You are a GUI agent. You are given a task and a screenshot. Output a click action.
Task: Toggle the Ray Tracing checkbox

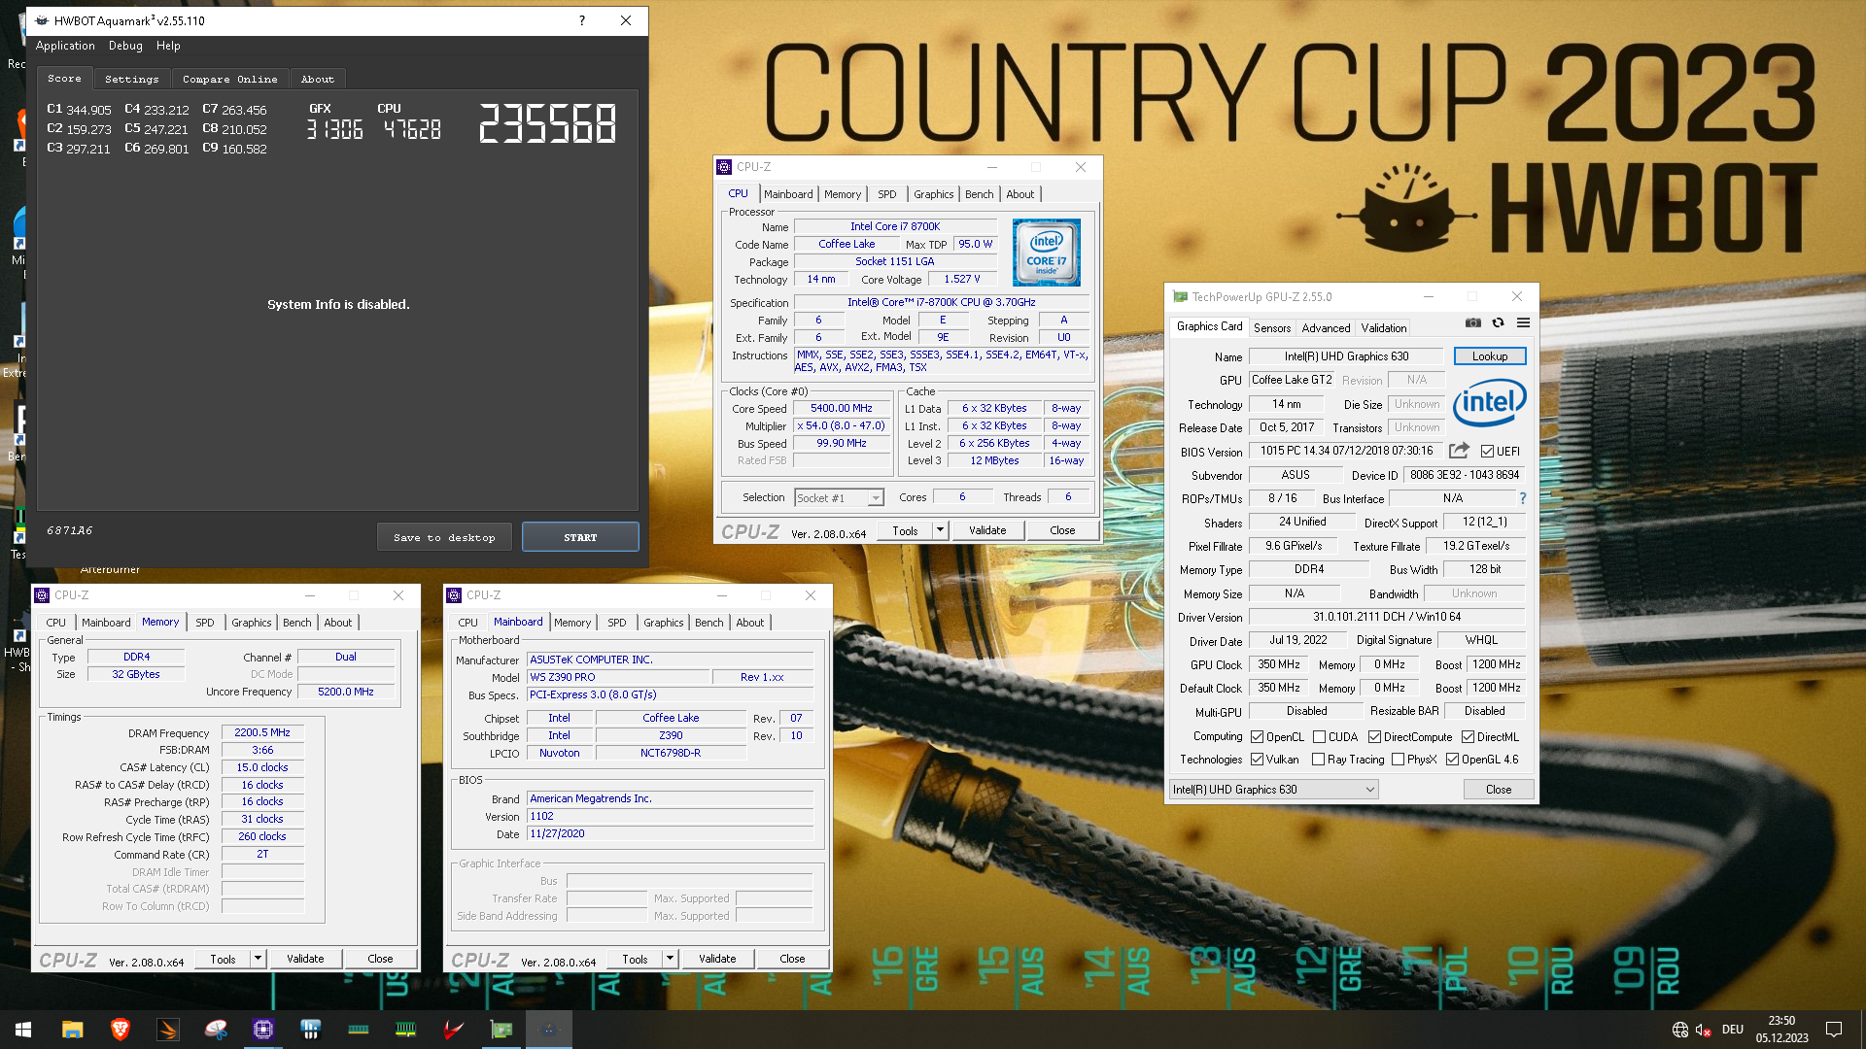point(1318,760)
